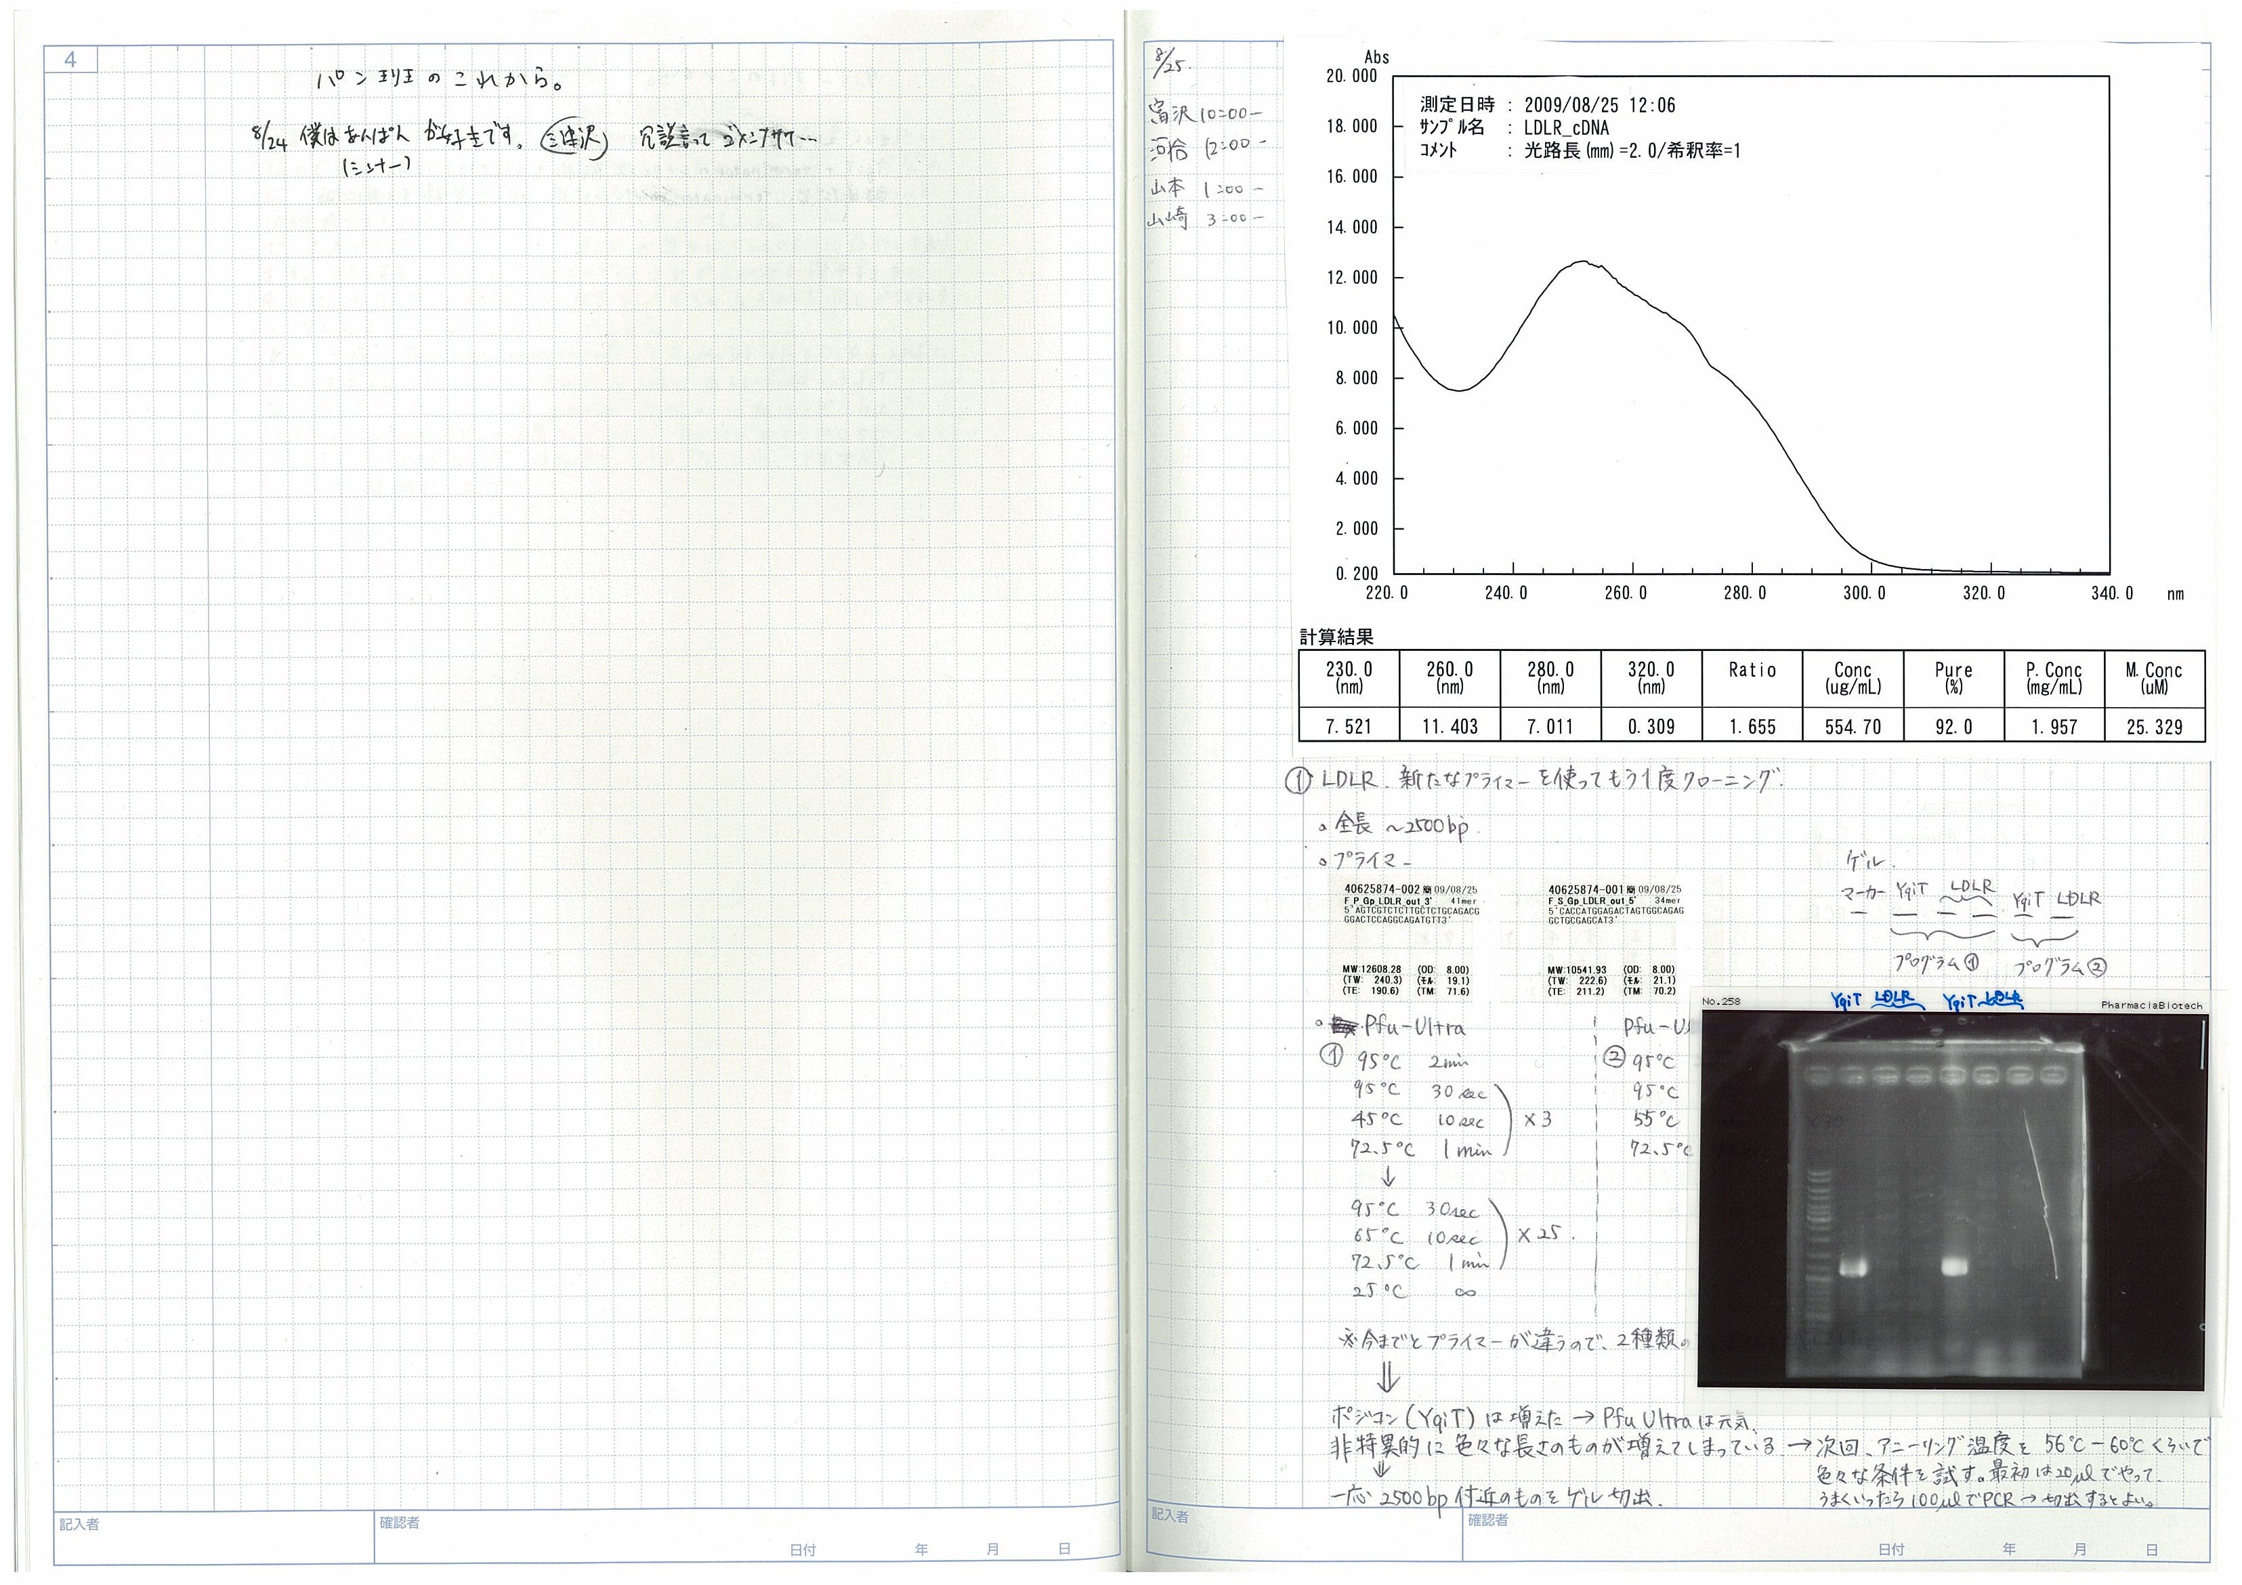Click the gel electrophoresis photo
The height and width of the screenshot is (1585, 2242).
[x=1951, y=1200]
